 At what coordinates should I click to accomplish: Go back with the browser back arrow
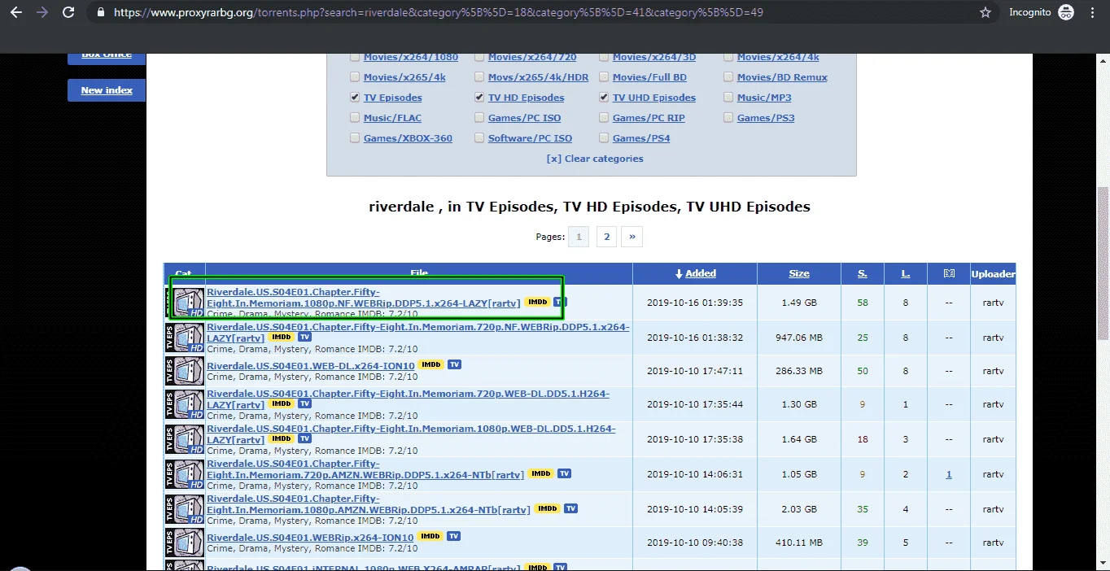(x=15, y=12)
